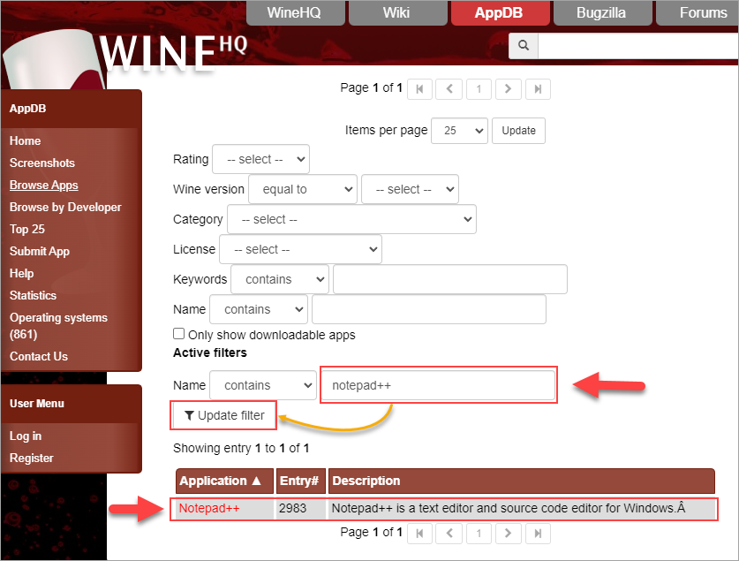Open the Rating select dropdown
Image resolution: width=739 pixels, height=561 pixels.
click(260, 159)
